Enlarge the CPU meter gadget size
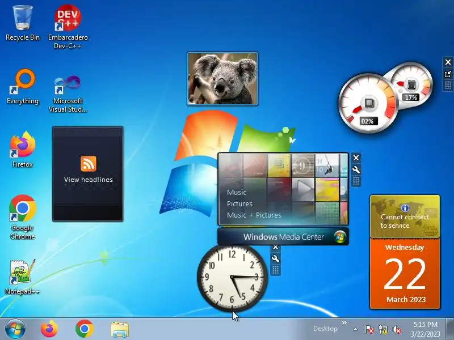This screenshot has height=340, width=454. click(448, 74)
